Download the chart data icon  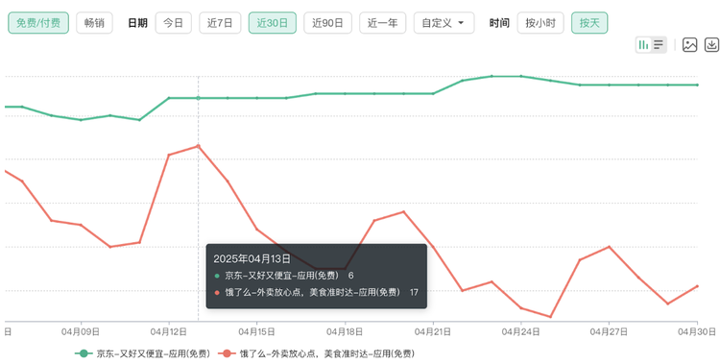tap(711, 45)
